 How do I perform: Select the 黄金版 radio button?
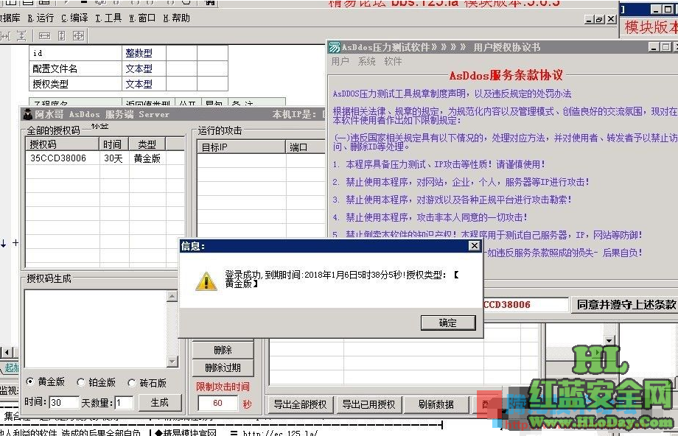tap(29, 381)
